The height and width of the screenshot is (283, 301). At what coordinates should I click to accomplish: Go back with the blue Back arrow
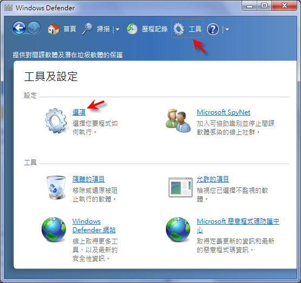pyautogui.click(x=19, y=28)
